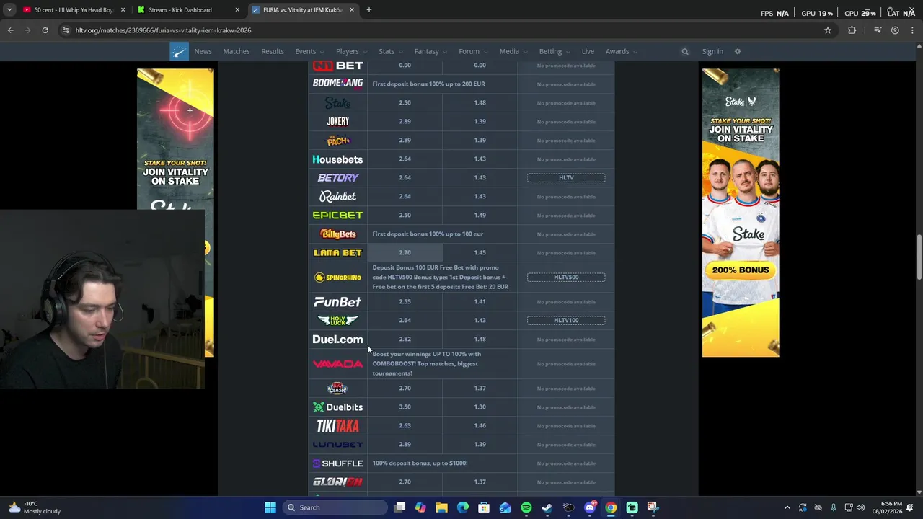Image resolution: width=923 pixels, height=519 pixels.
Task: Open the HLTV settings gear icon
Action: coord(737,51)
